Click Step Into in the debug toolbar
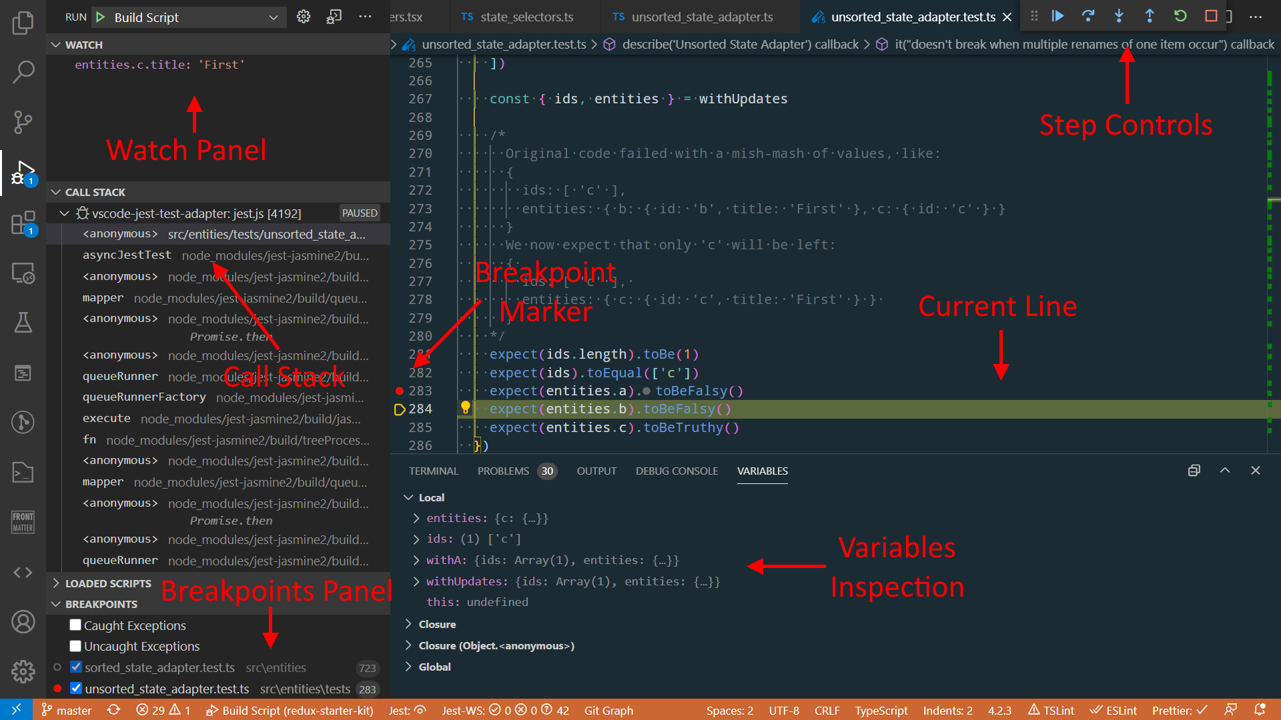1281x720 pixels. (x=1119, y=16)
